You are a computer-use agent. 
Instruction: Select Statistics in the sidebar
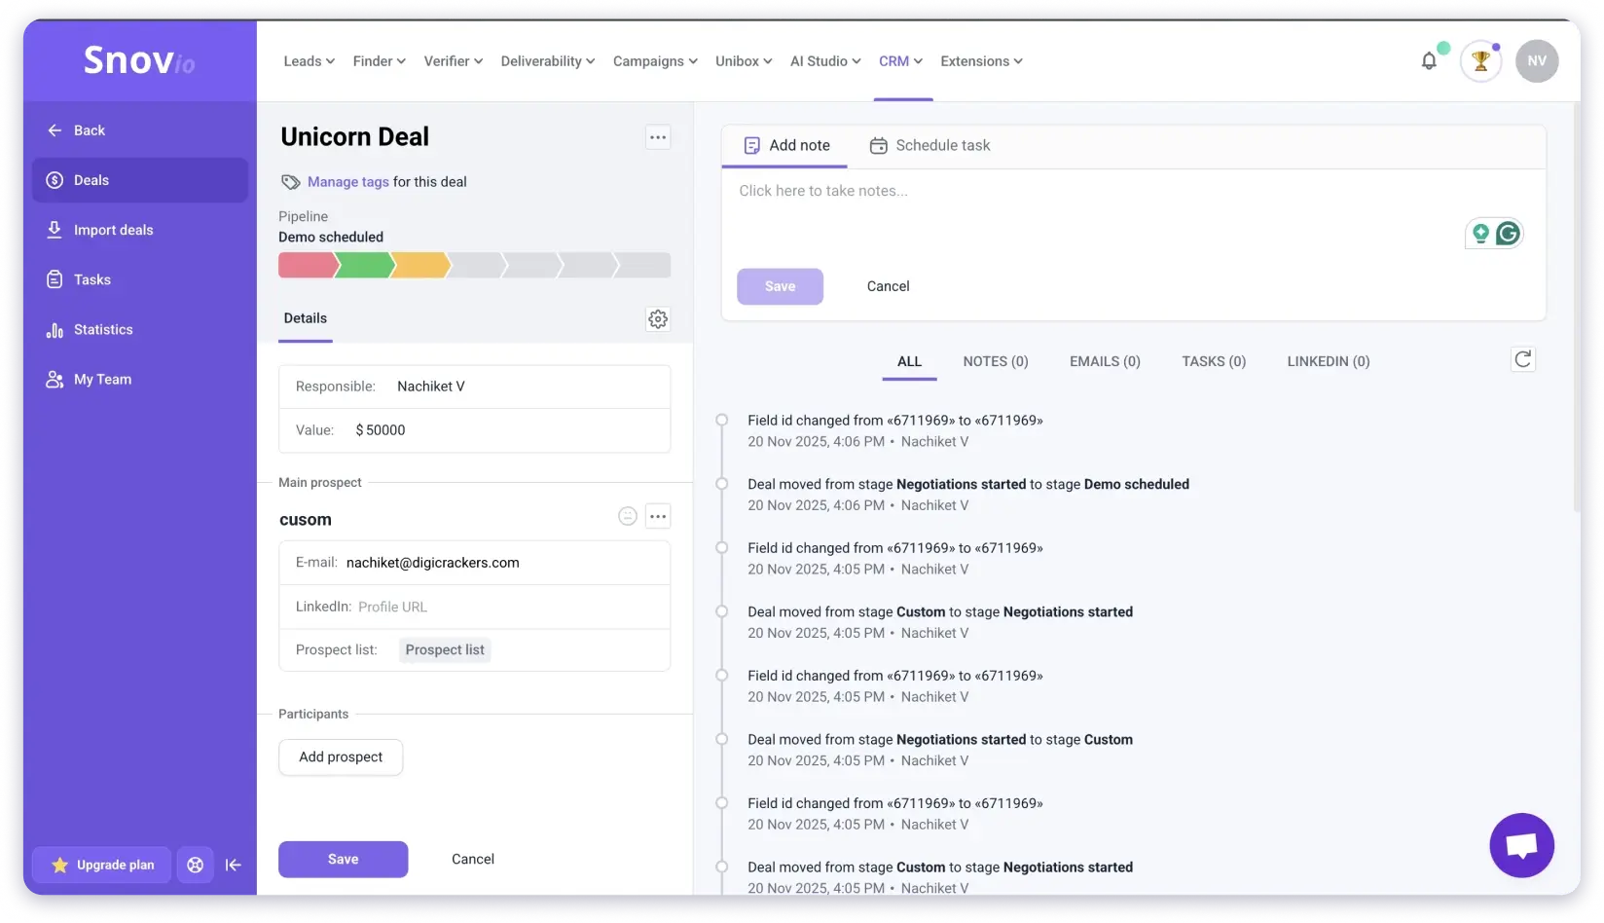click(x=103, y=329)
